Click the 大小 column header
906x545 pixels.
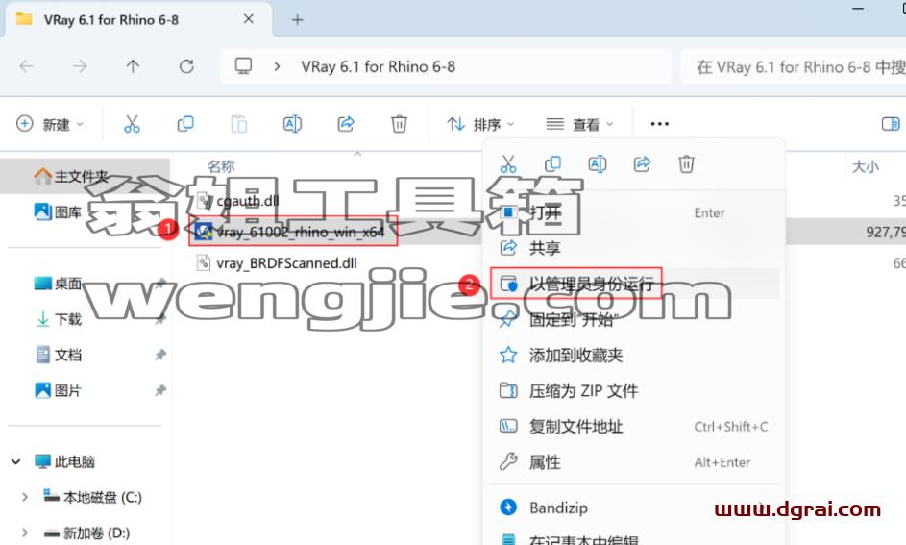[865, 166]
